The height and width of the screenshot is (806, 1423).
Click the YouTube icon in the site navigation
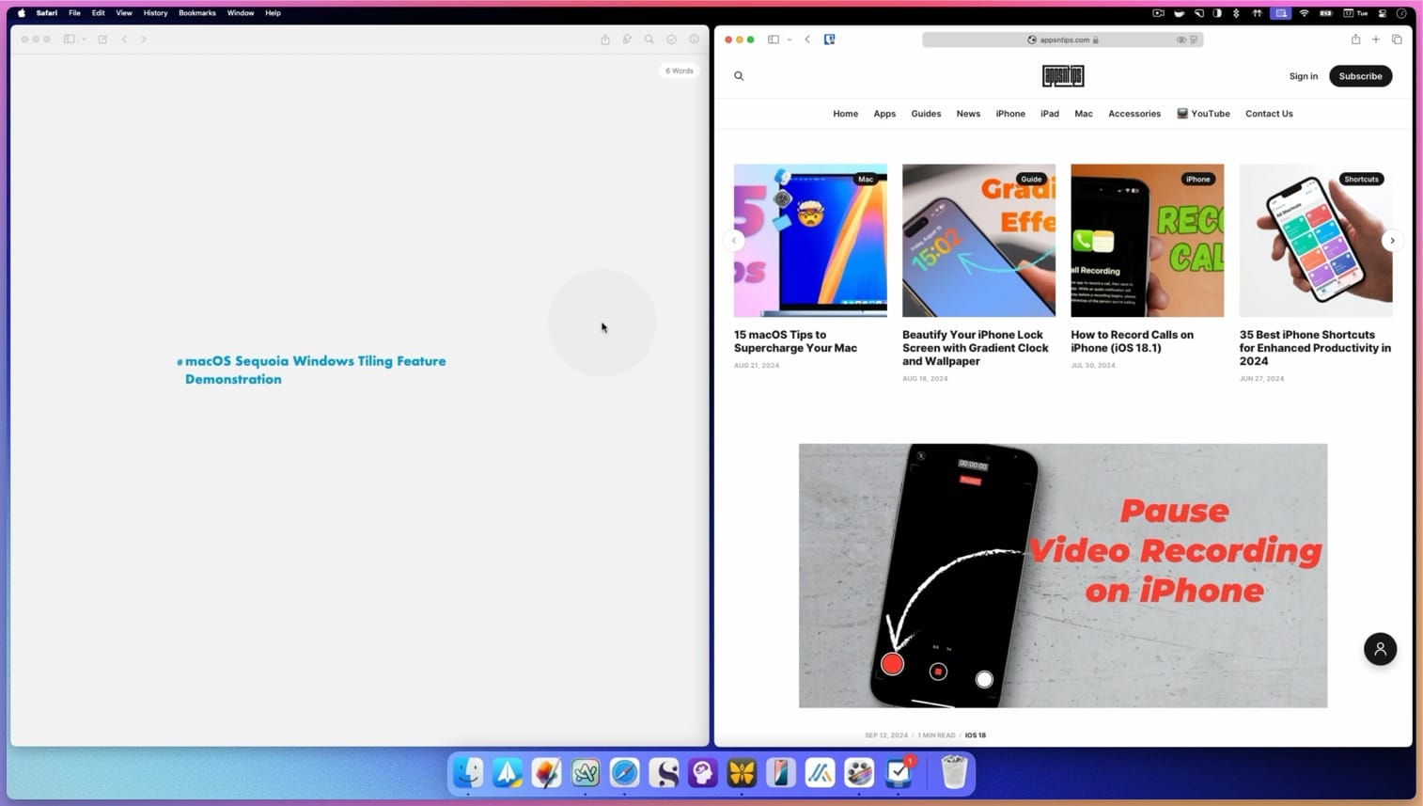[x=1181, y=113]
